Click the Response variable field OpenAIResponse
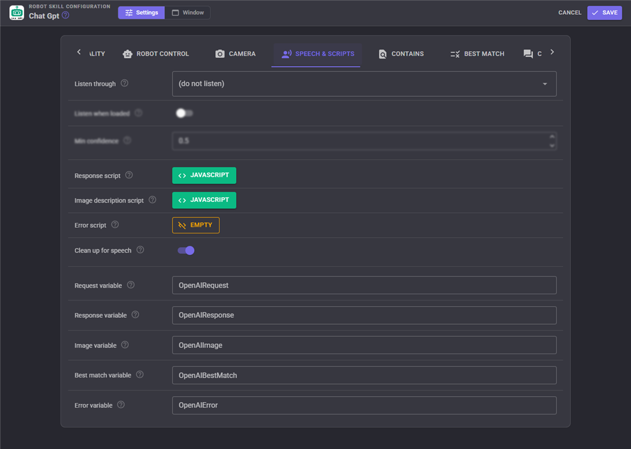Viewport: 631px width, 449px height. 364,315
